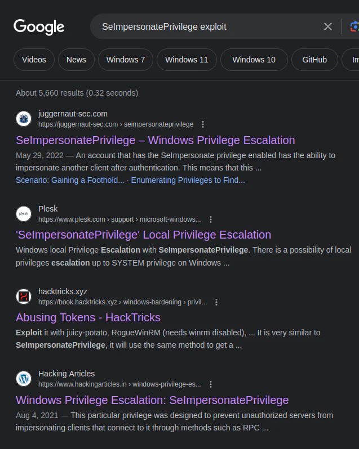Click 'About 5,660 results' stats text

coord(77,93)
